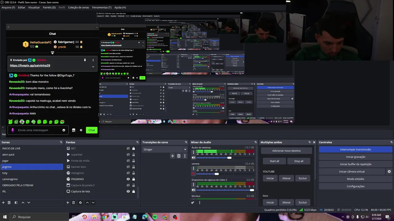Delete selected scene with trash icon
This screenshot has height=221, width=394.
9,203
